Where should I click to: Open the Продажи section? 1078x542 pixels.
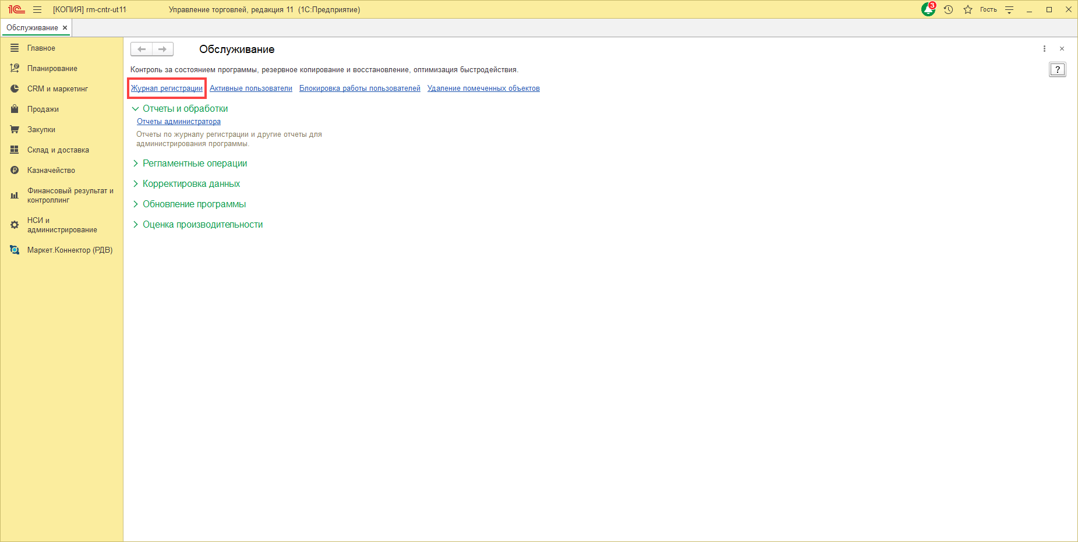[43, 109]
